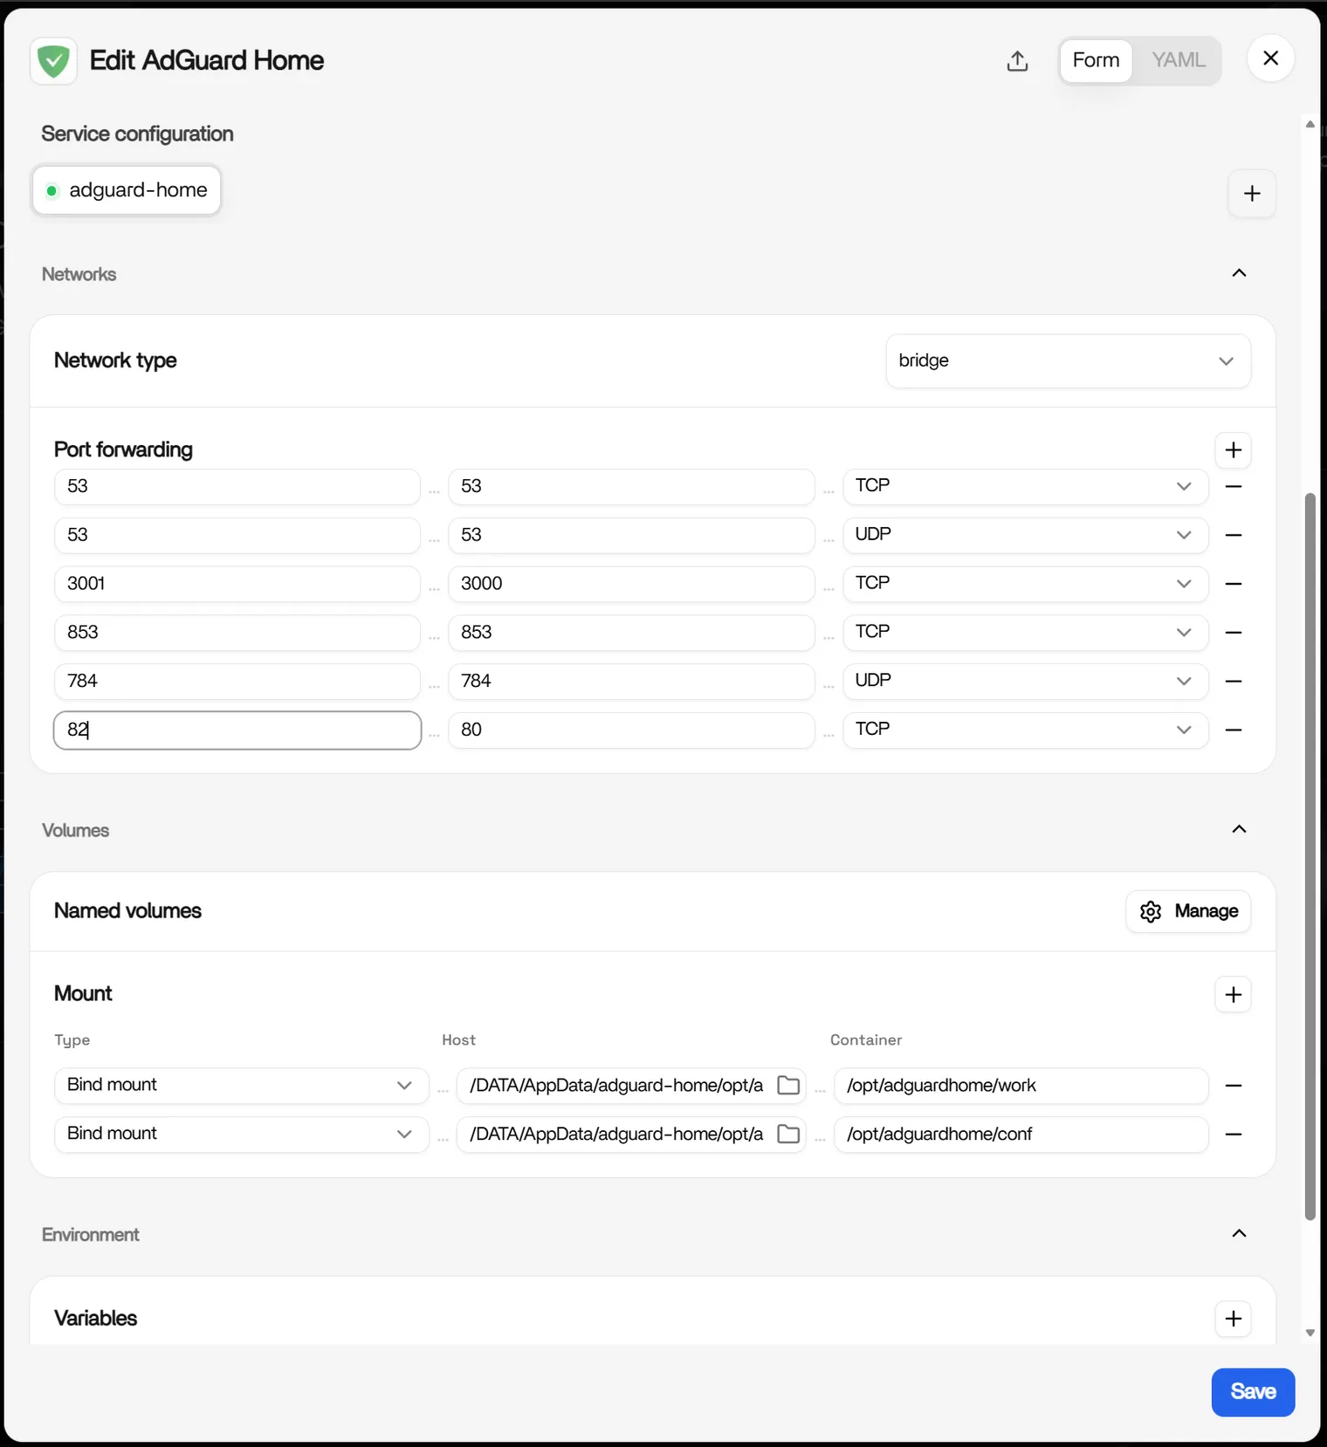
Task: Remove the /opt/adguardhome/work mount row
Action: (1234, 1086)
